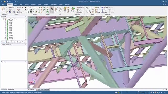The image size is (168, 94).
Task: Select the Solid8 tree item
Action: click(x=10, y=32)
